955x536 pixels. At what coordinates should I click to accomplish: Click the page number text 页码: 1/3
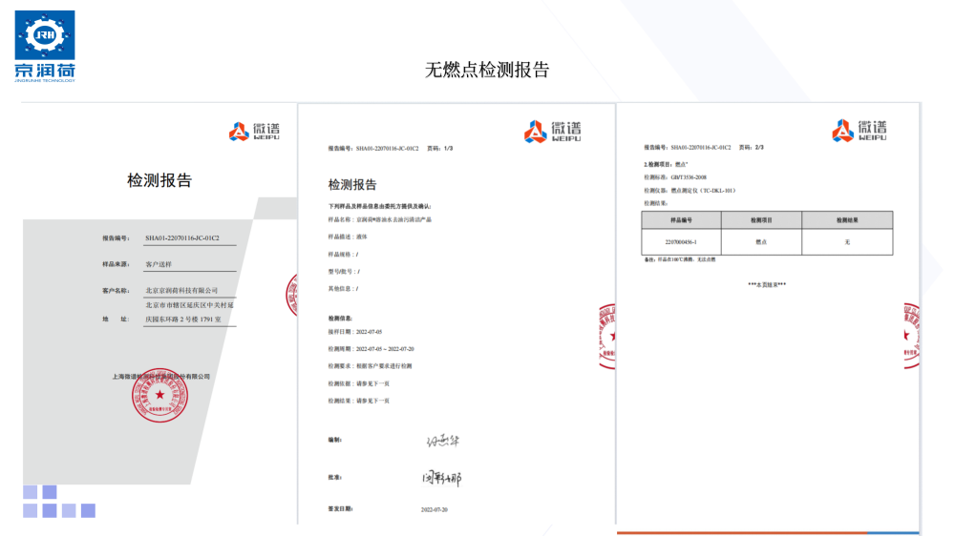(x=439, y=148)
